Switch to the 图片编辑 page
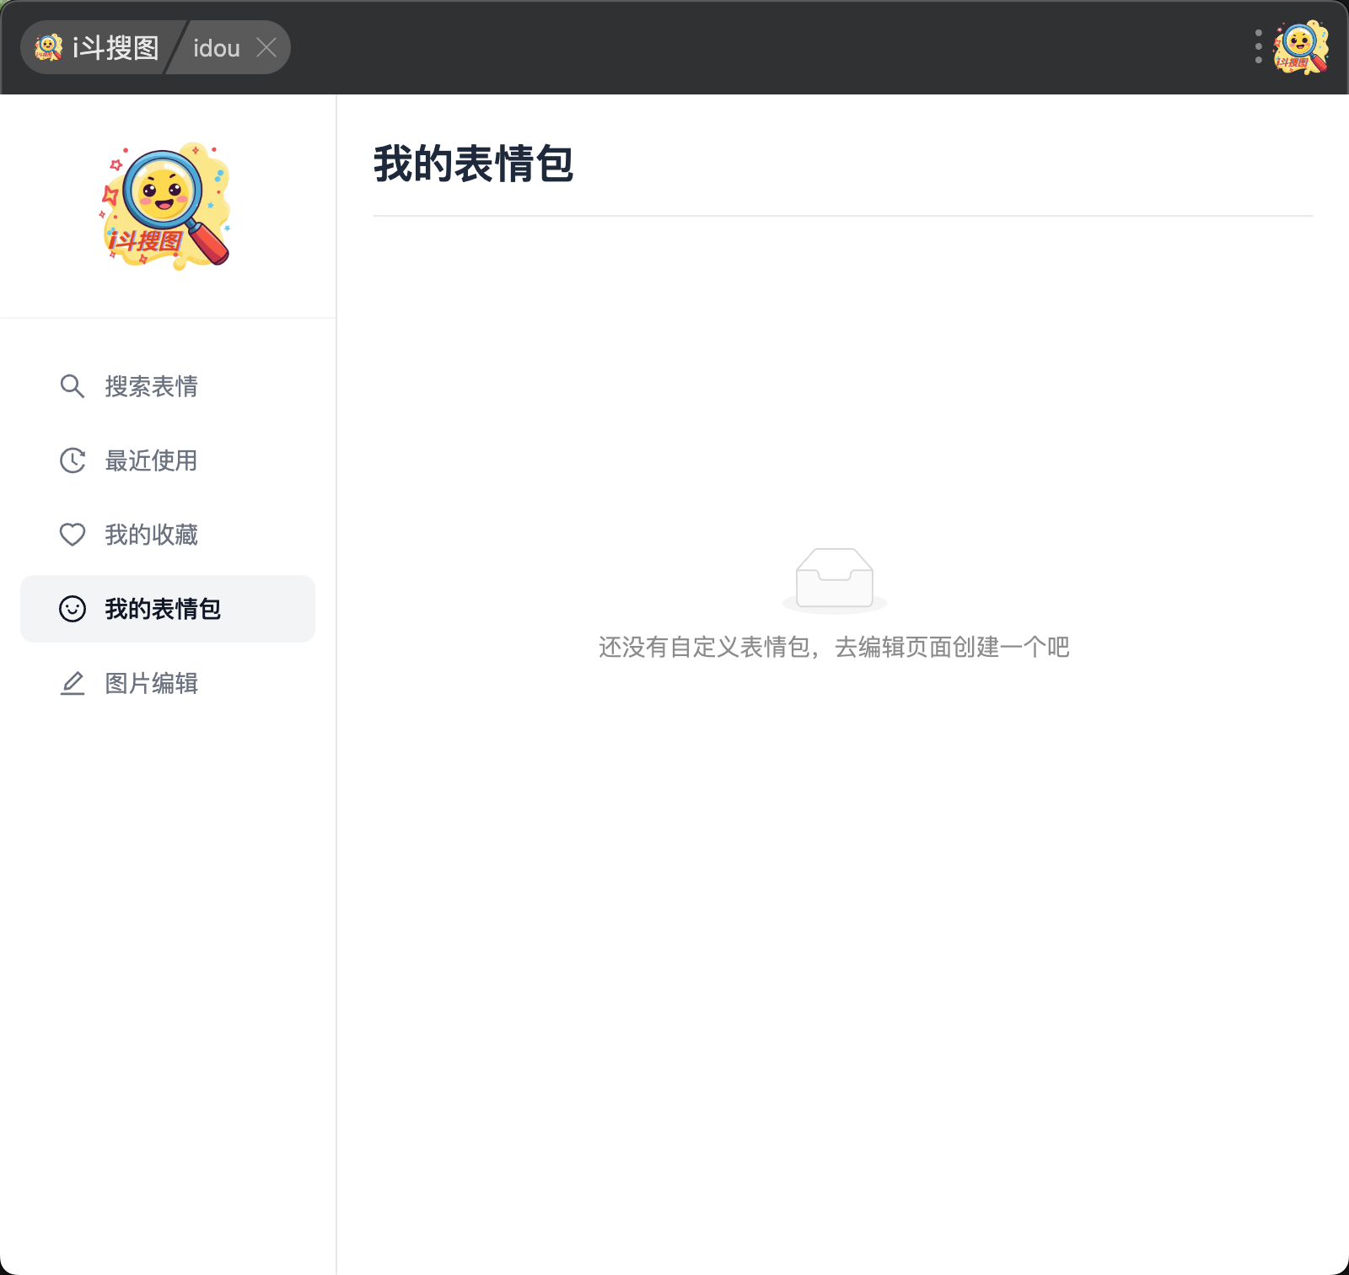Screen dimensions: 1349x1275 tap(152, 683)
